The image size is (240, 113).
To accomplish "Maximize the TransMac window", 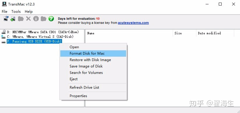I will (x=220, y=4).
